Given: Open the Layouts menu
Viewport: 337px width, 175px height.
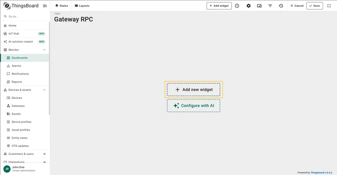Looking at the screenshot, I should point(82,6).
